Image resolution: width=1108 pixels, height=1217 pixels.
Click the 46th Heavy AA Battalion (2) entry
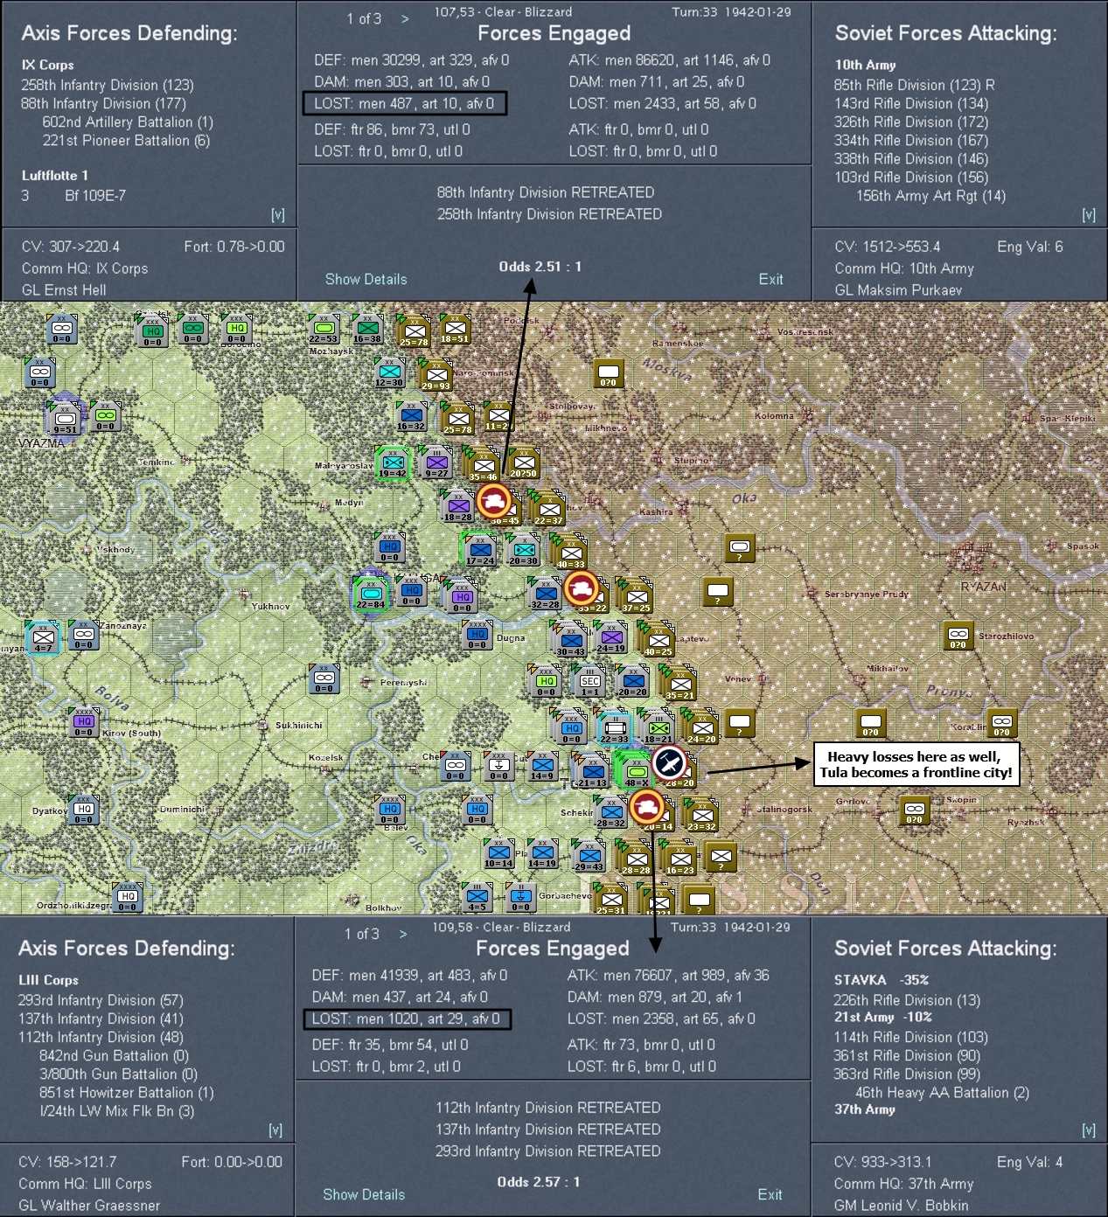(942, 1093)
